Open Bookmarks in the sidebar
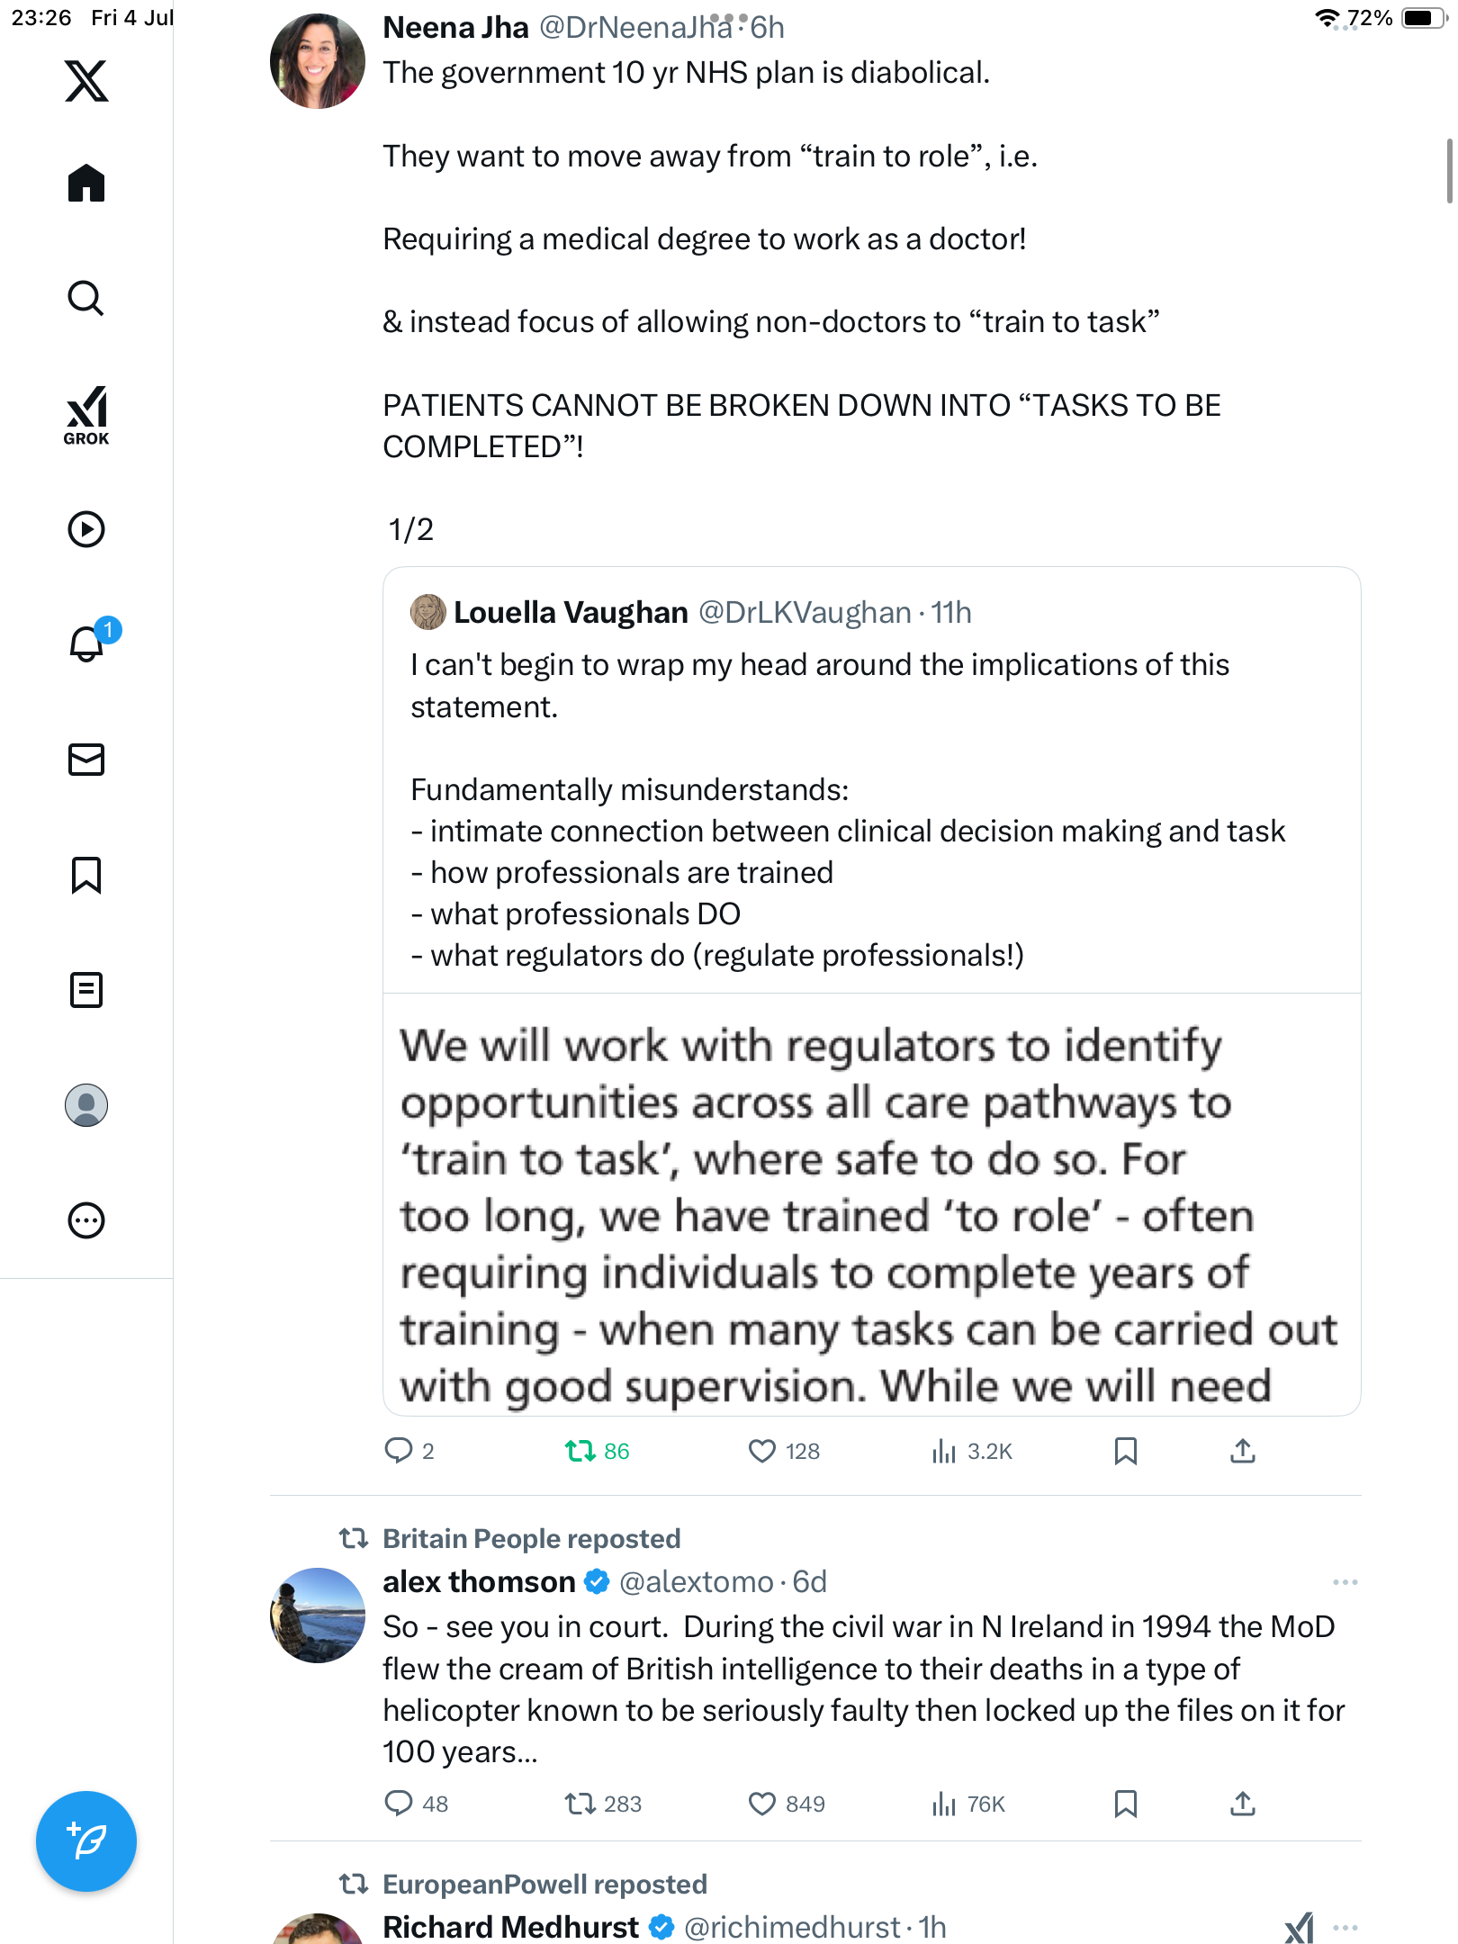This screenshot has height=1944, width=1458. pyautogui.click(x=86, y=875)
